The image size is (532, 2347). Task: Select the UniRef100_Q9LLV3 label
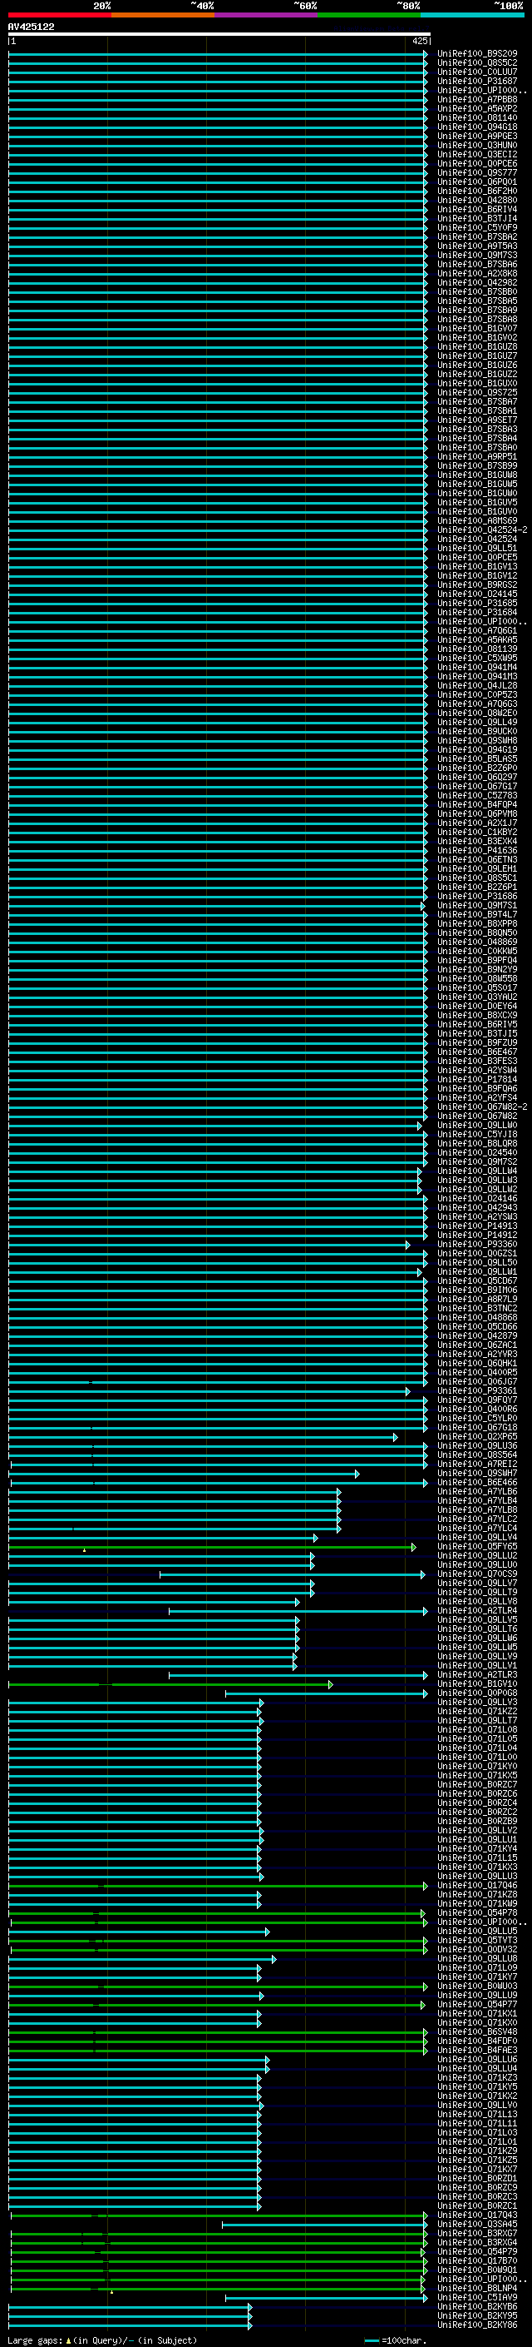477,1702
